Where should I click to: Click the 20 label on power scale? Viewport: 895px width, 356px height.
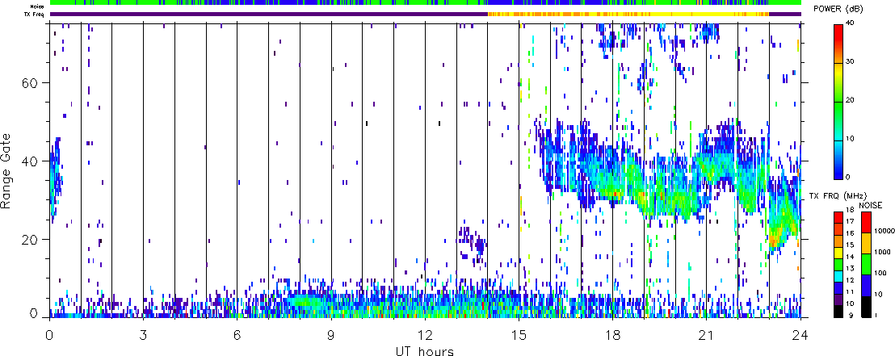click(x=851, y=101)
